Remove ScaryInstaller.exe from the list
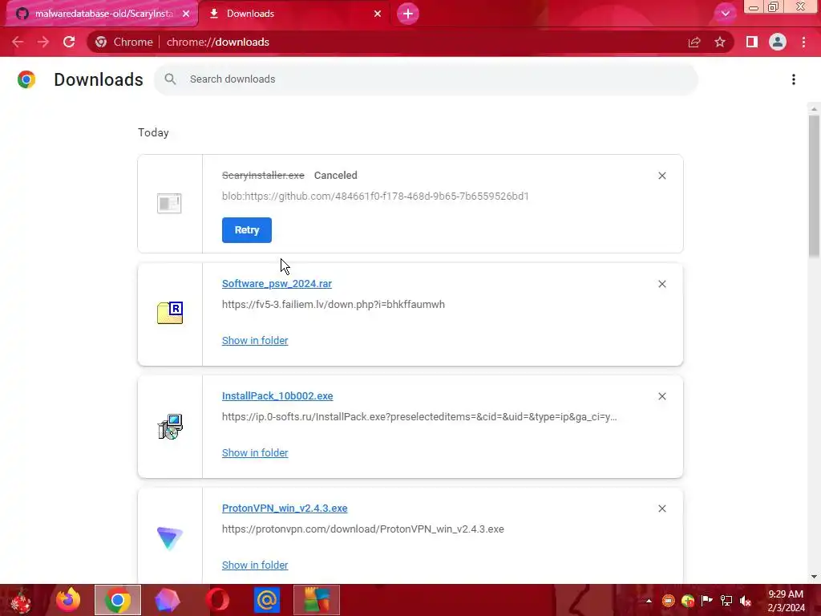The height and width of the screenshot is (616, 821). tap(661, 176)
